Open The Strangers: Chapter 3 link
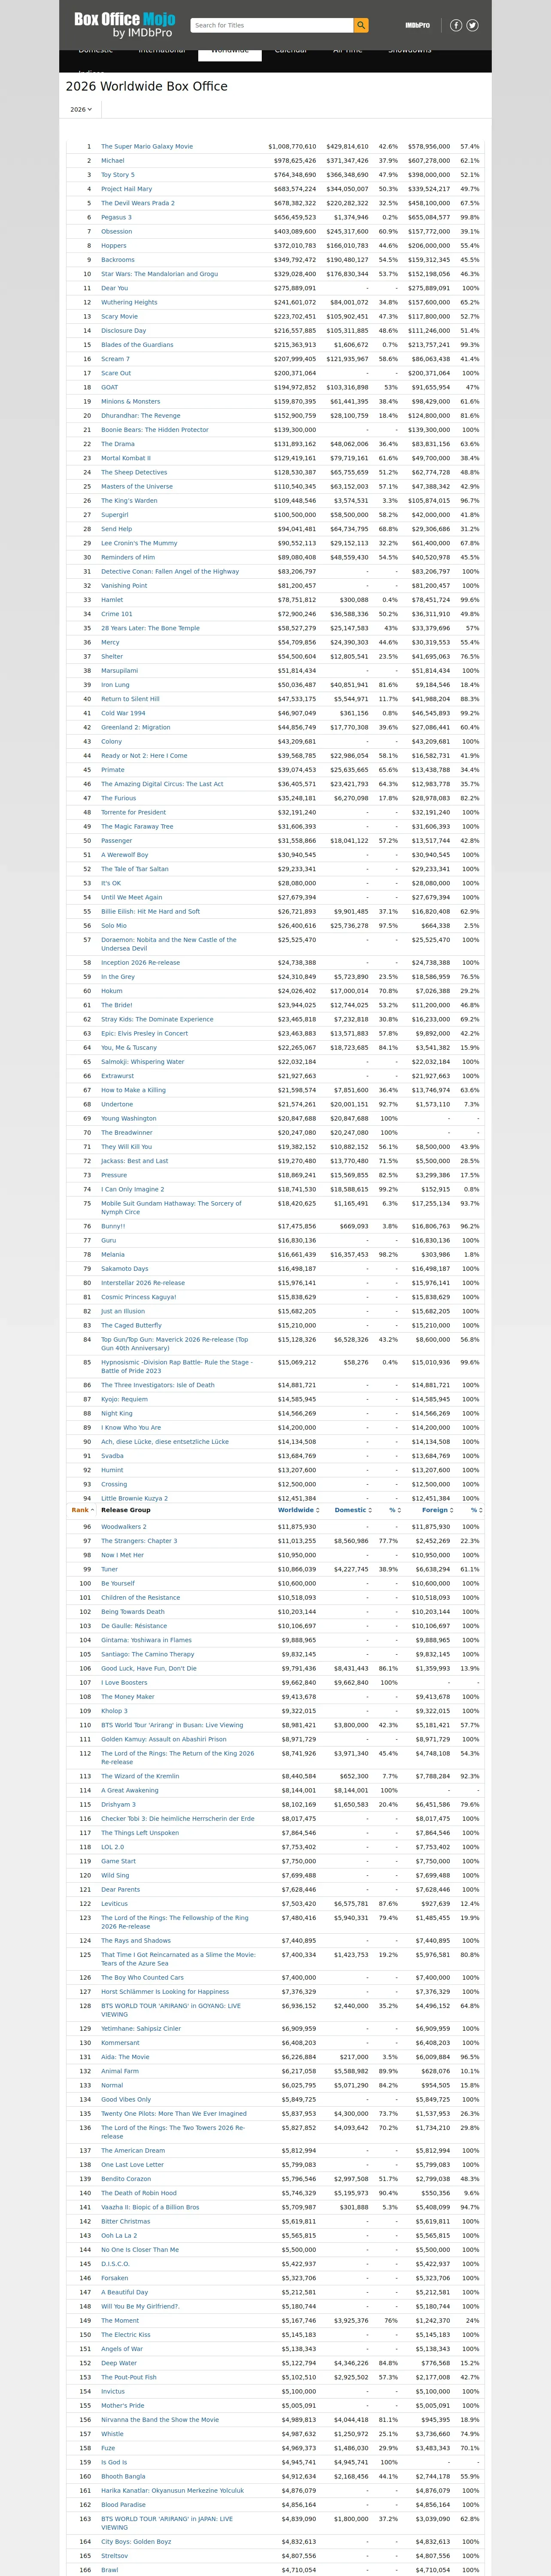The height and width of the screenshot is (2576, 551). [x=139, y=1541]
